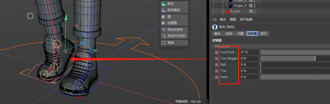Toggle keyframe dot for Toe Wiggle

pos(216,59)
